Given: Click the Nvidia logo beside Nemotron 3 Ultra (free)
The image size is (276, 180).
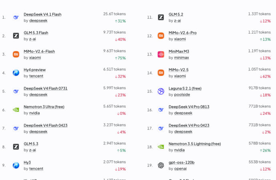Looking at the screenshot, I should 16,110.
